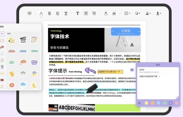Choose the red arrow sticker category
The height and width of the screenshot is (117, 183).
pos(2,47)
